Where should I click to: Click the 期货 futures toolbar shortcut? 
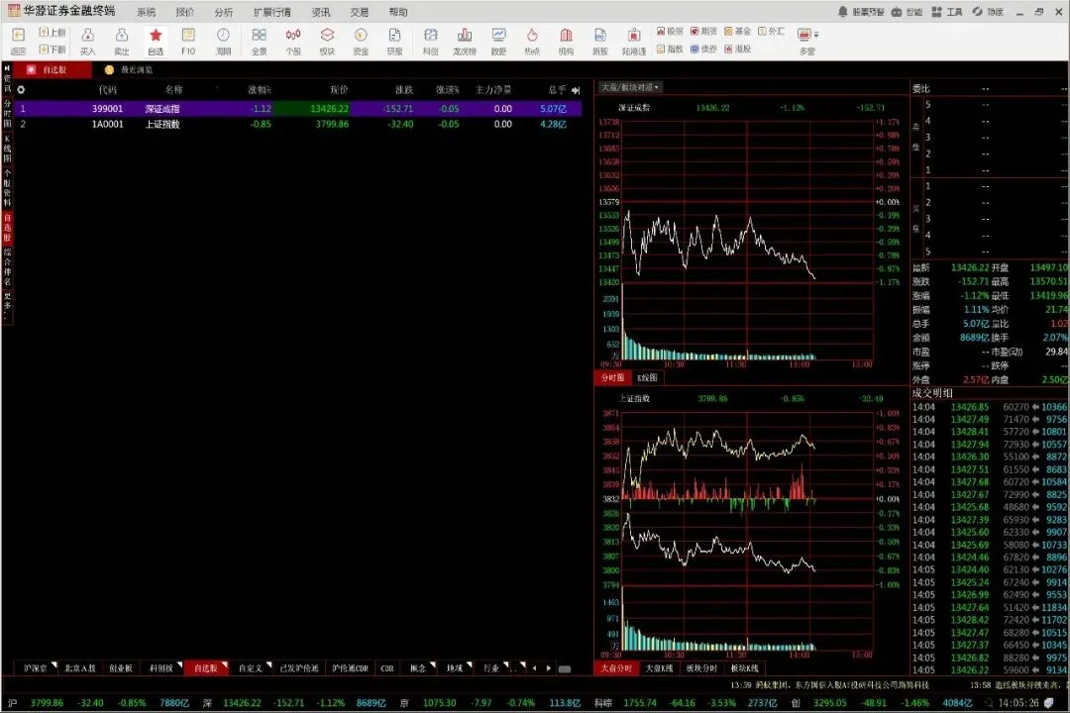tap(703, 32)
